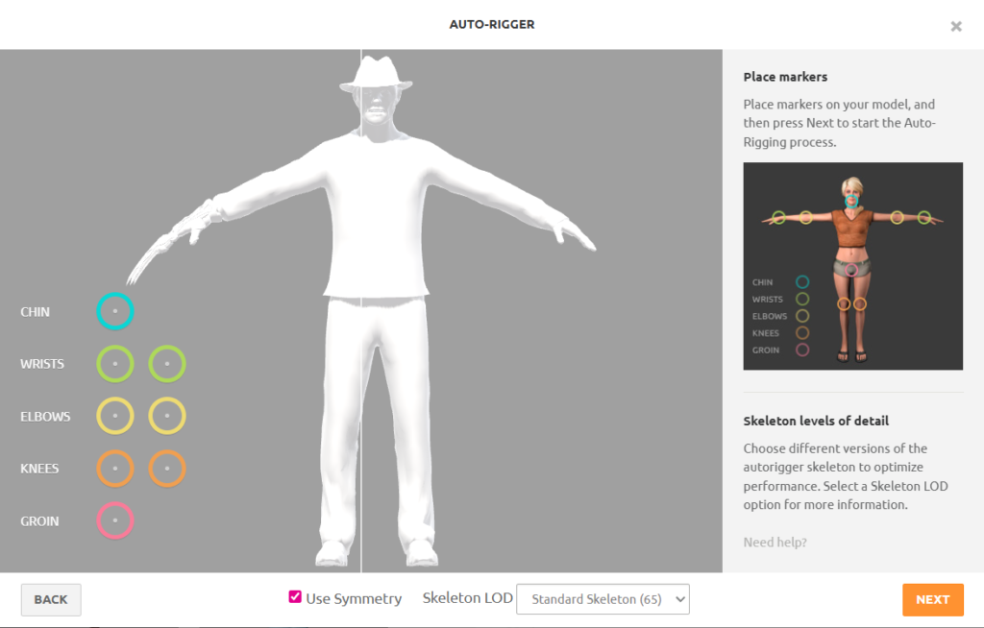Click the AUTO-RIGGER title text
984x628 pixels.
(492, 24)
